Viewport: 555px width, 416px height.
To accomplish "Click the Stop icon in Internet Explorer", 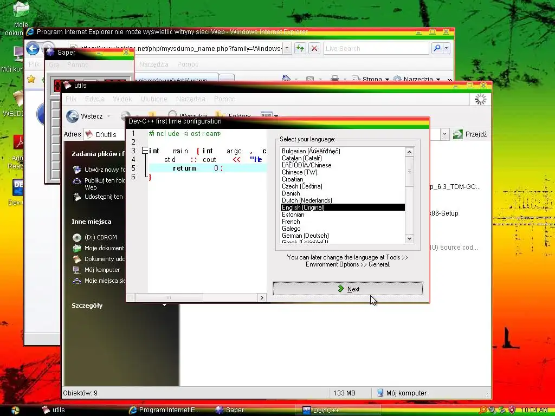I will pos(314,48).
